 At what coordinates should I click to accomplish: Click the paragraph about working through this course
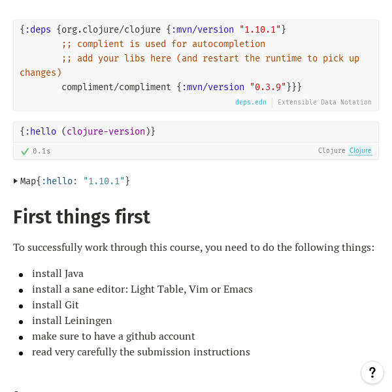click(x=194, y=248)
